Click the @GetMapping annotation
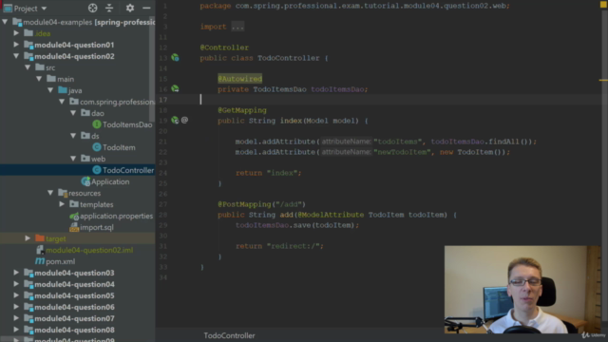Screen dimensions: 608x342 (x=242, y=110)
